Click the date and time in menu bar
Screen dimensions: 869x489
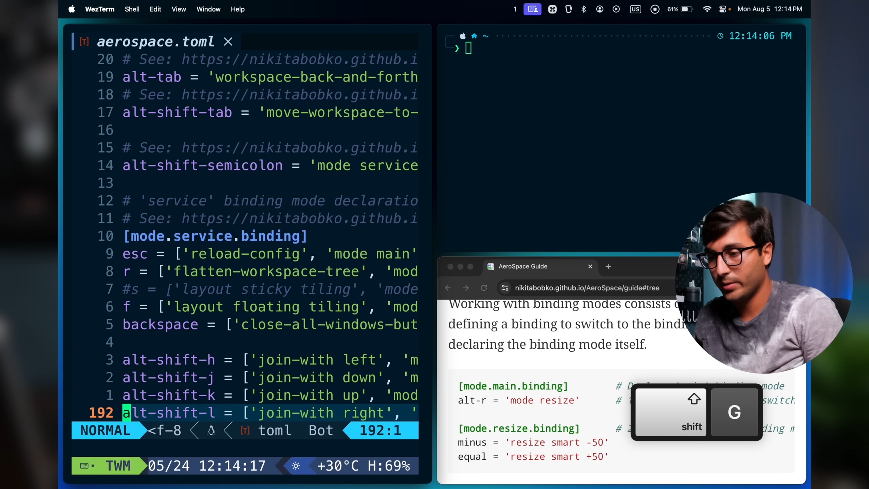pos(770,9)
